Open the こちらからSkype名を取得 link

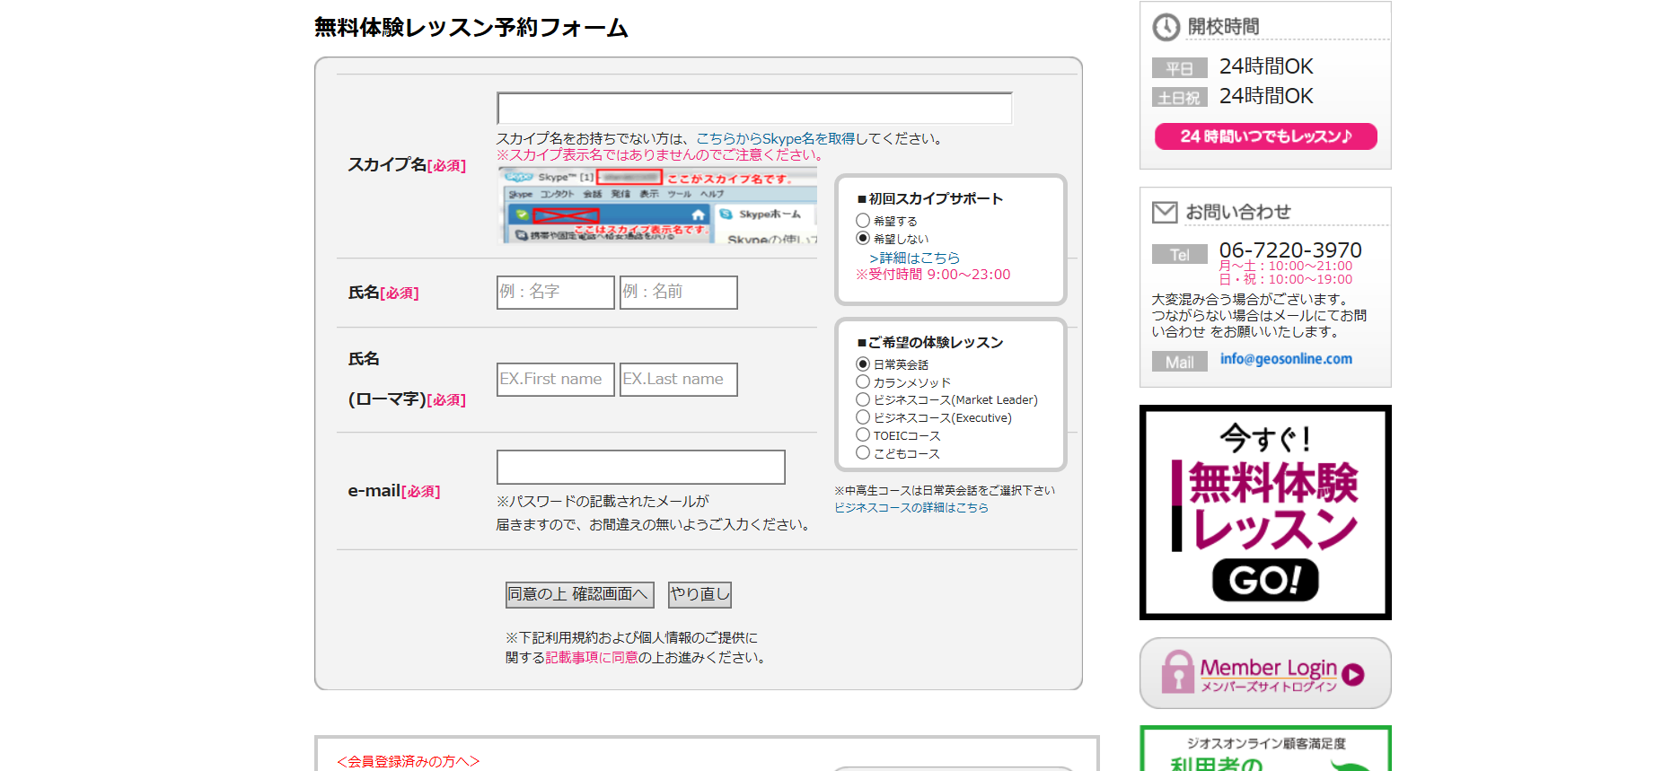click(775, 139)
